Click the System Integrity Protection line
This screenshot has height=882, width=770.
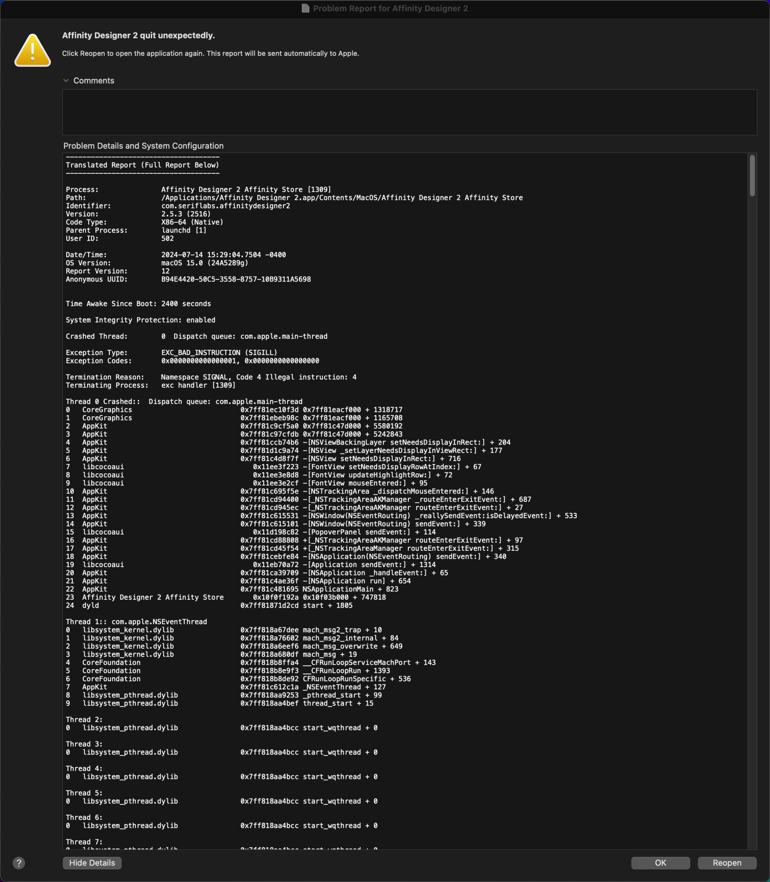[141, 320]
